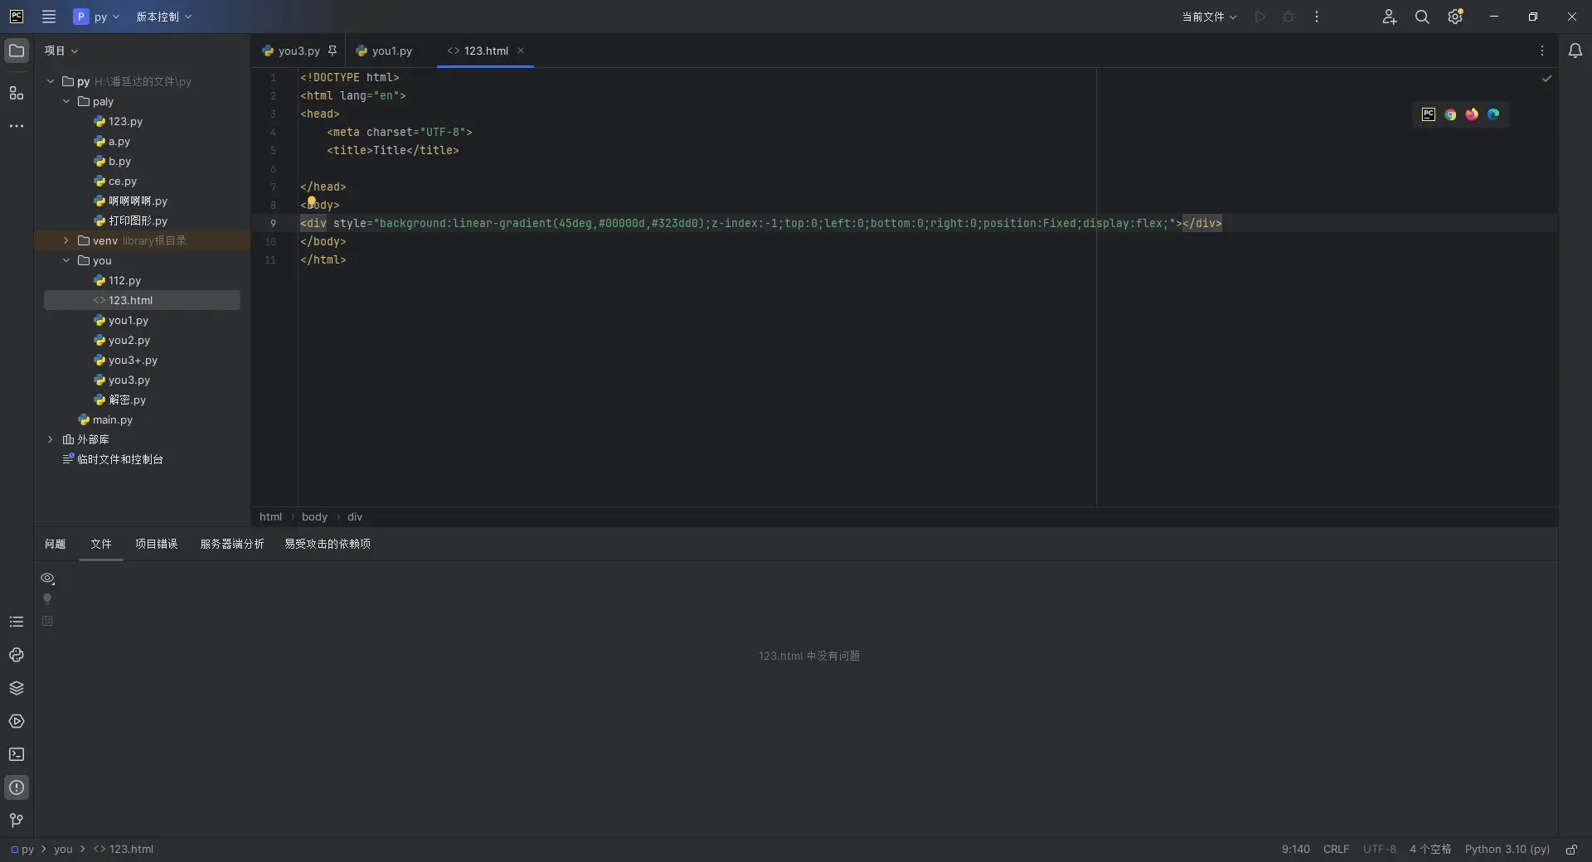Select the 问题 tab

tap(56, 544)
